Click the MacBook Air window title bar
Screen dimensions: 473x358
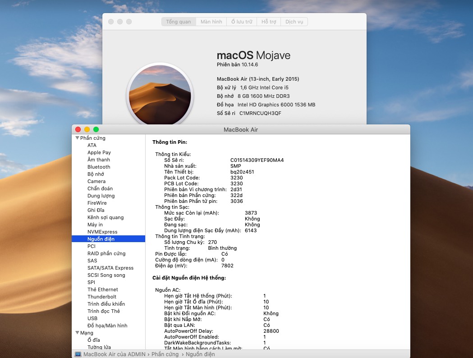(241, 129)
